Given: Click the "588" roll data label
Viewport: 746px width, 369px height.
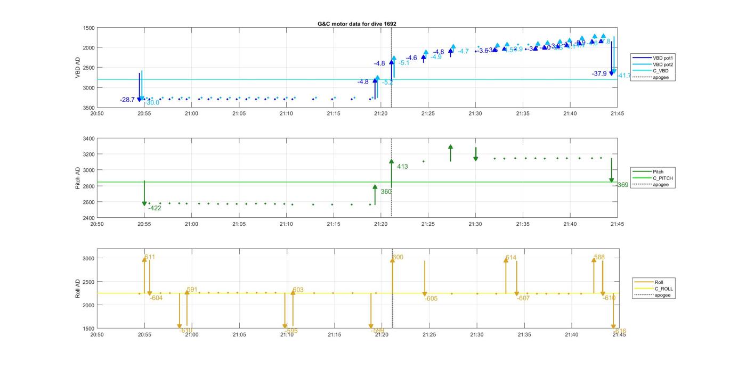Looking at the screenshot, I should pos(599,257).
